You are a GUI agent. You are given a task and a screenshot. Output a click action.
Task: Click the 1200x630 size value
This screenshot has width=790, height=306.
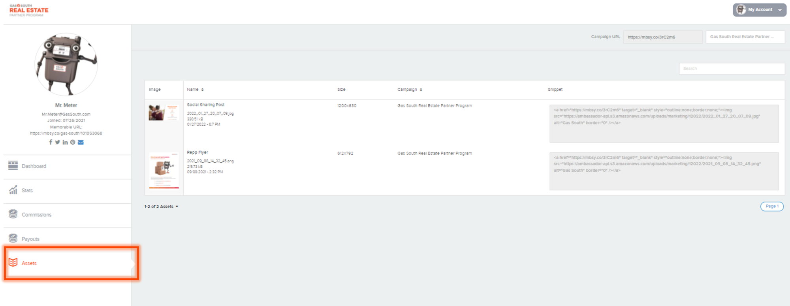point(347,106)
